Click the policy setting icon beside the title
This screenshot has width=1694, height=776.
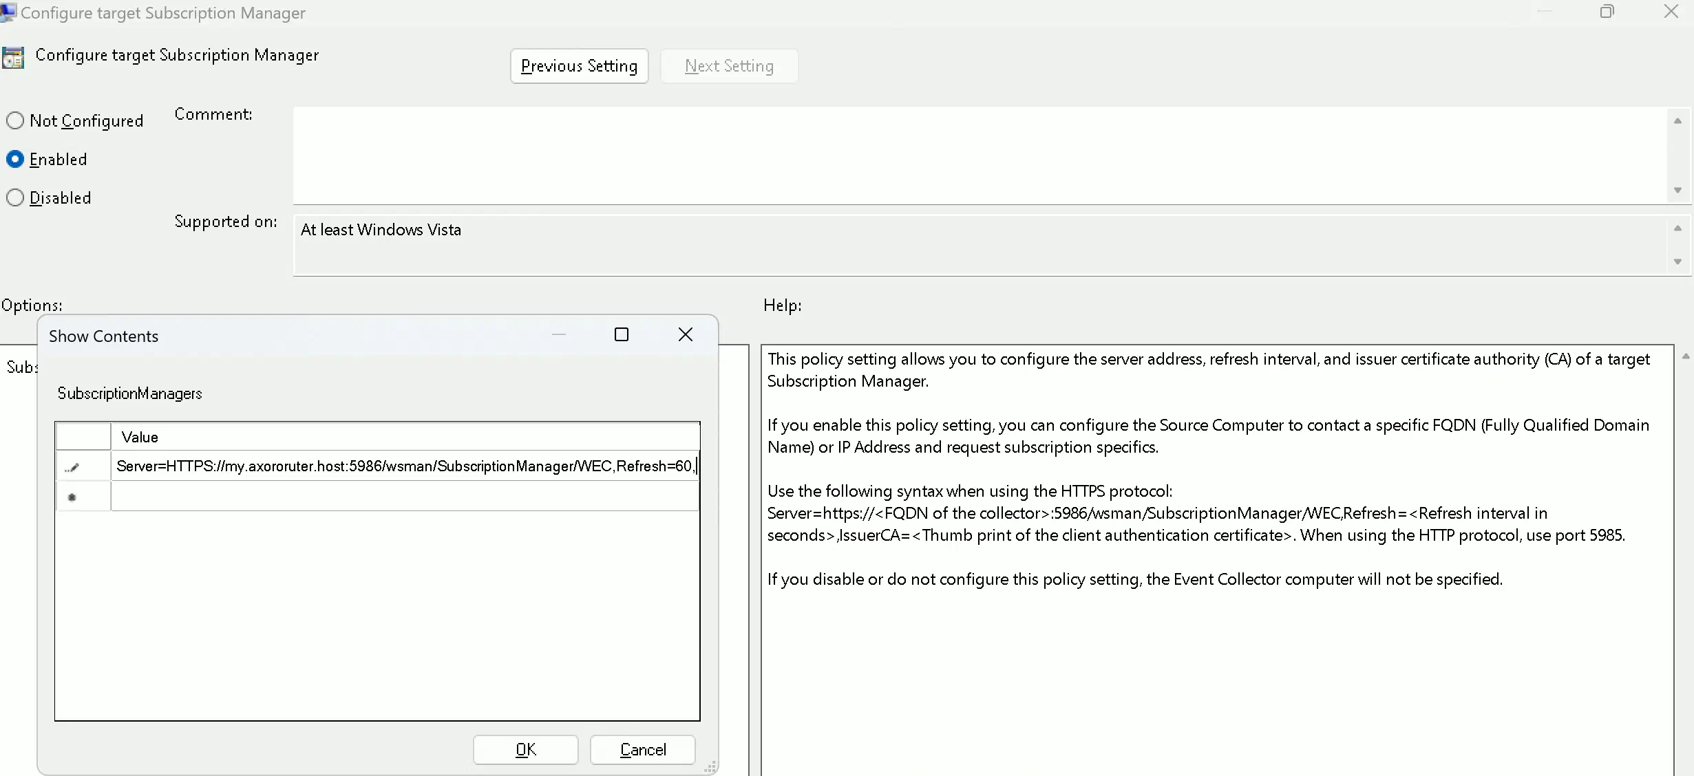pyautogui.click(x=13, y=58)
